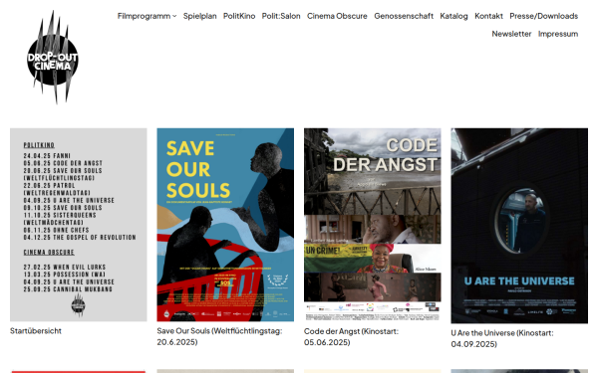
Task: Open the Code der Angst poster
Action: (372, 225)
